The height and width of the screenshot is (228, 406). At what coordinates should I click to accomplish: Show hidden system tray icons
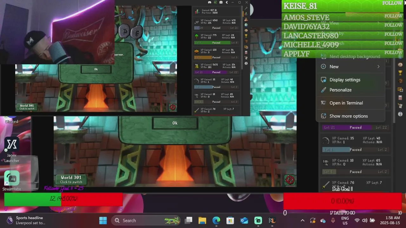point(302,220)
